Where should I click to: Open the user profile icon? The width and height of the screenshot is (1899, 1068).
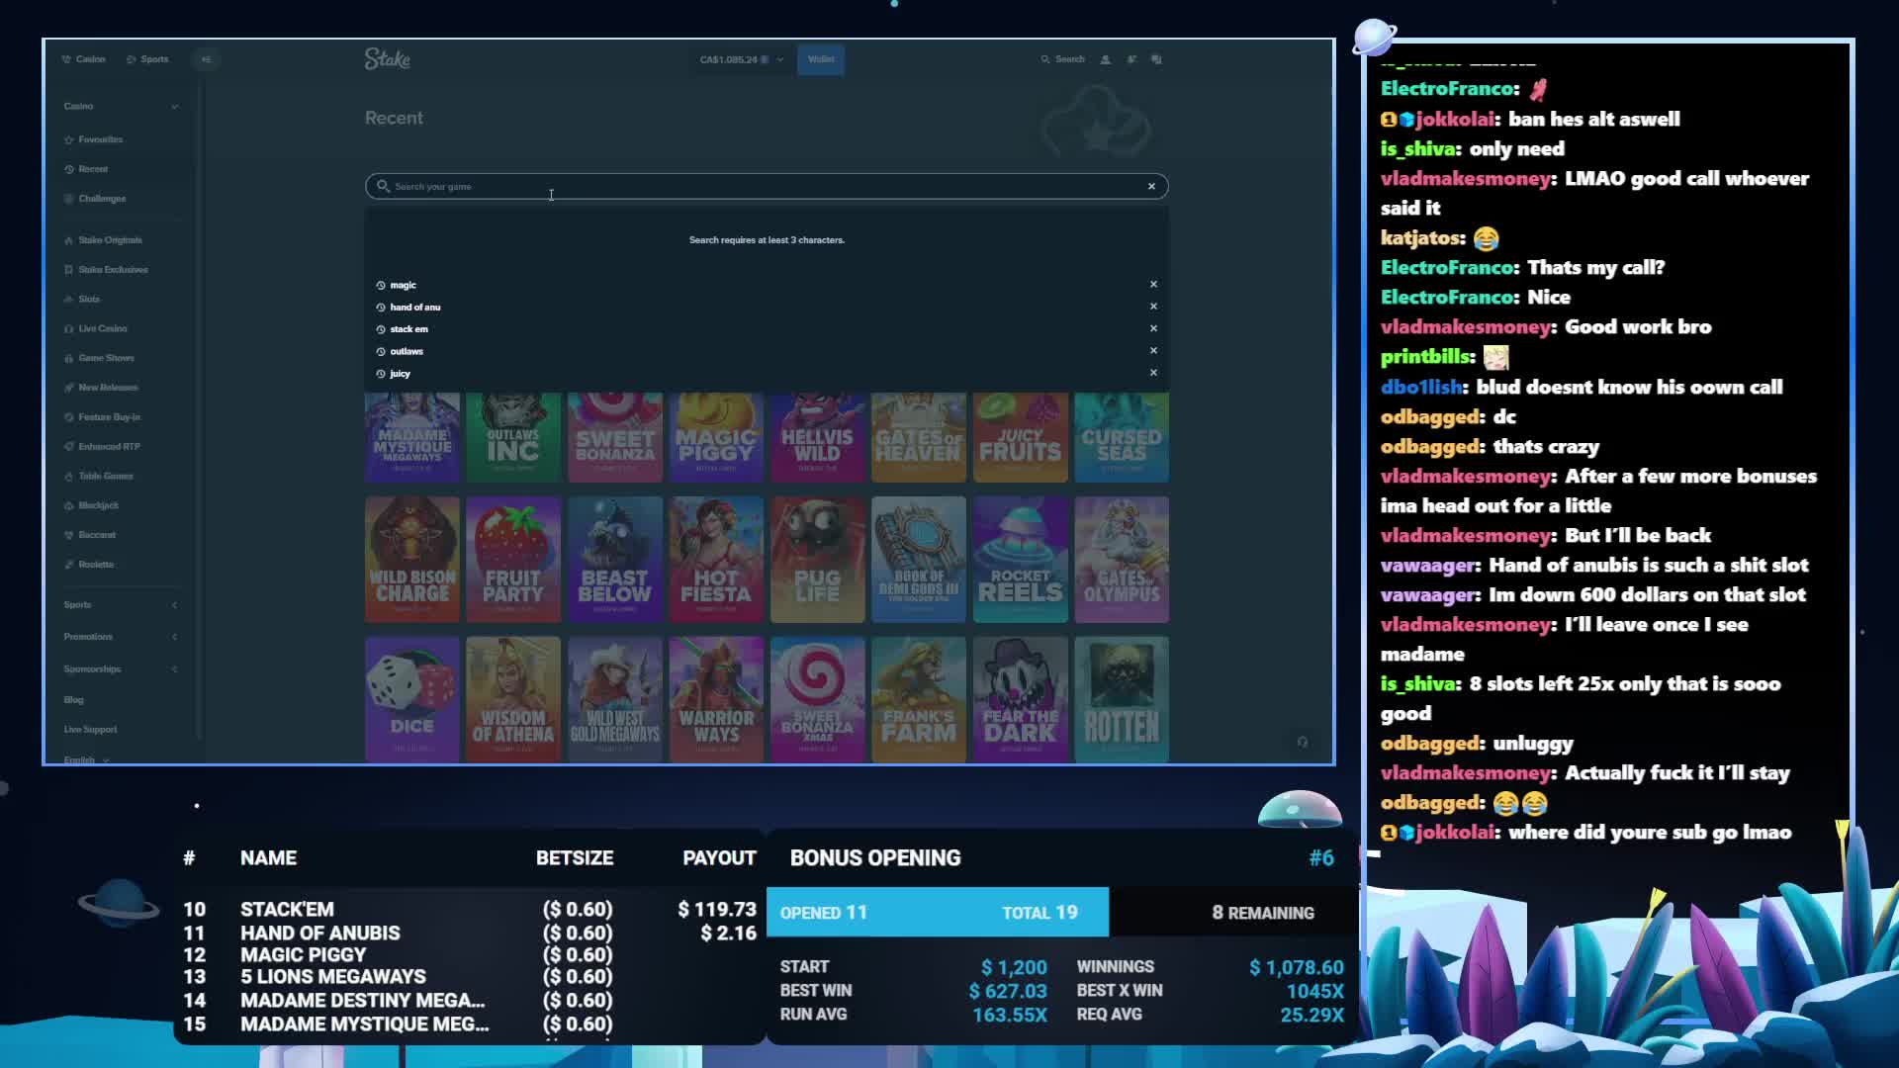click(1106, 59)
